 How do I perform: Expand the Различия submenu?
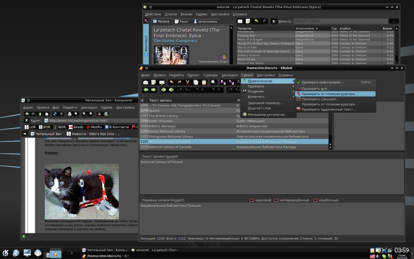pyautogui.click(x=268, y=92)
